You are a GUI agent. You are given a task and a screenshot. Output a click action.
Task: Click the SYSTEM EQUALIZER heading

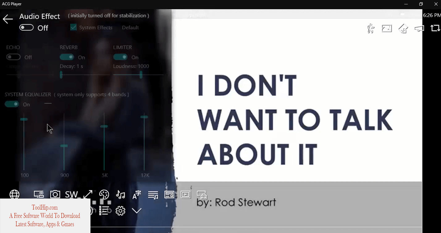(28, 94)
